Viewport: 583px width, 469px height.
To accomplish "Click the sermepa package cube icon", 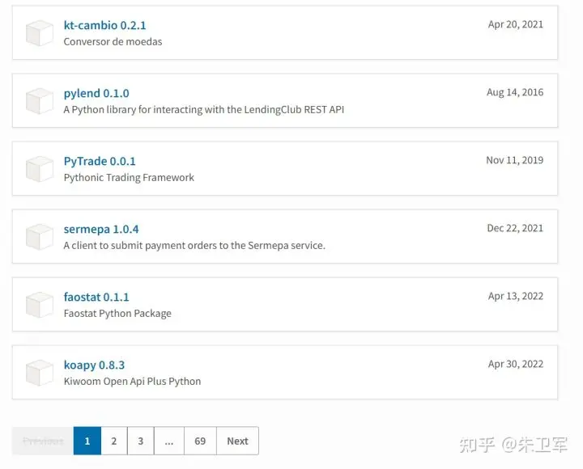I will tap(39, 237).
